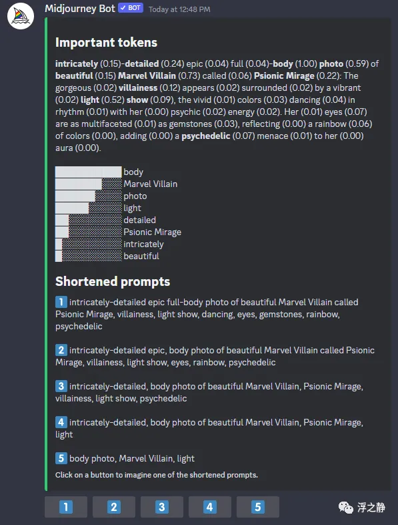Click button 1 to imagine first prompt
This screenshot has width=398, height=525.
coord(66,507)
